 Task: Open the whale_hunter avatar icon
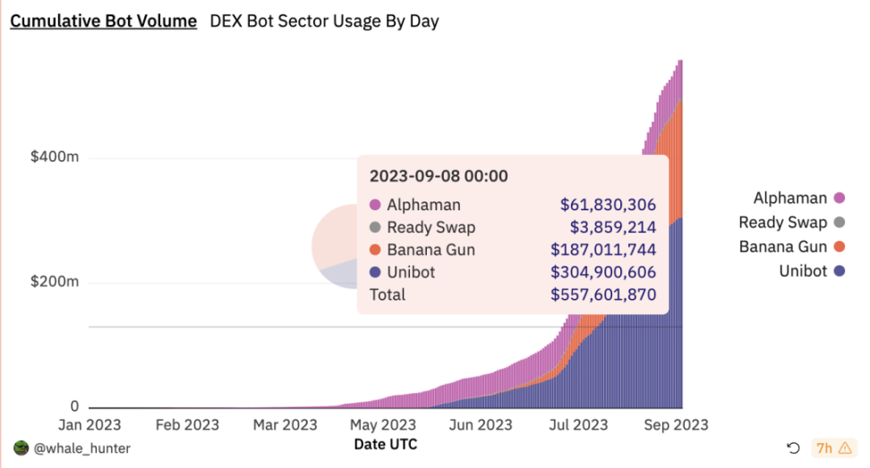[21, 448]
